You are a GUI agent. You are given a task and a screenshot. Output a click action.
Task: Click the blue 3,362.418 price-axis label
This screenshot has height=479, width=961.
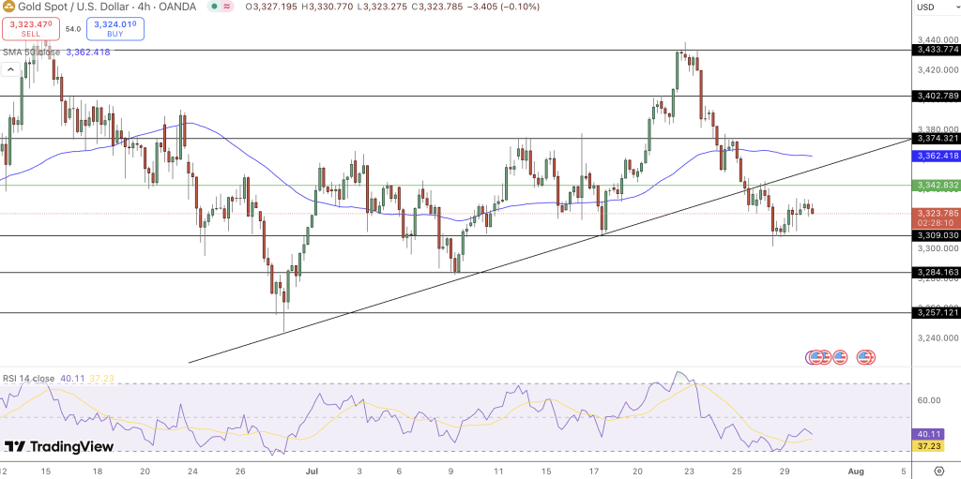(x=938, y=156)
